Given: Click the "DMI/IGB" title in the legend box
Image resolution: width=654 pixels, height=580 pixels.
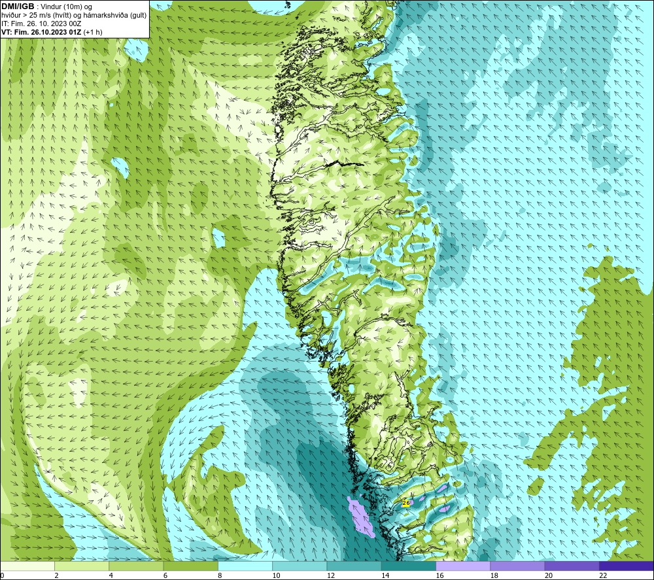Looking at the screenshot, I should (18, 7).
